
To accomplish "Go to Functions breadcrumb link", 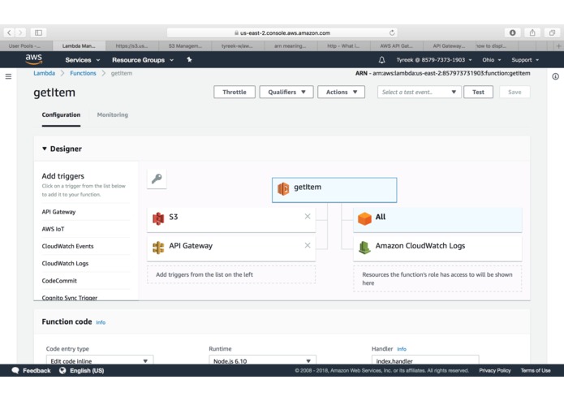I will point(83,73).
